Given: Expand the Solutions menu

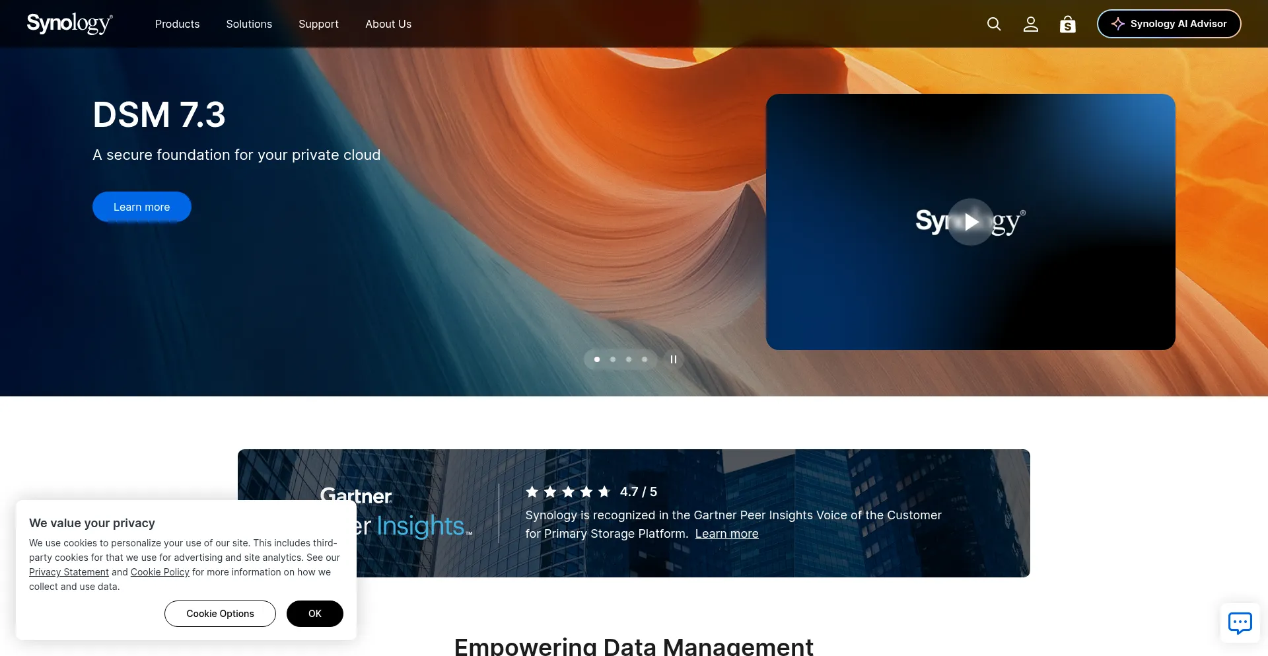Looking at the screenshot, I should 249,24.
